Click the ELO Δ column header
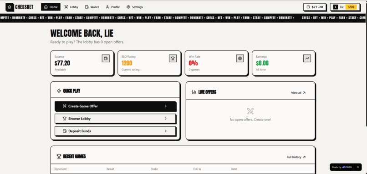 197,169
